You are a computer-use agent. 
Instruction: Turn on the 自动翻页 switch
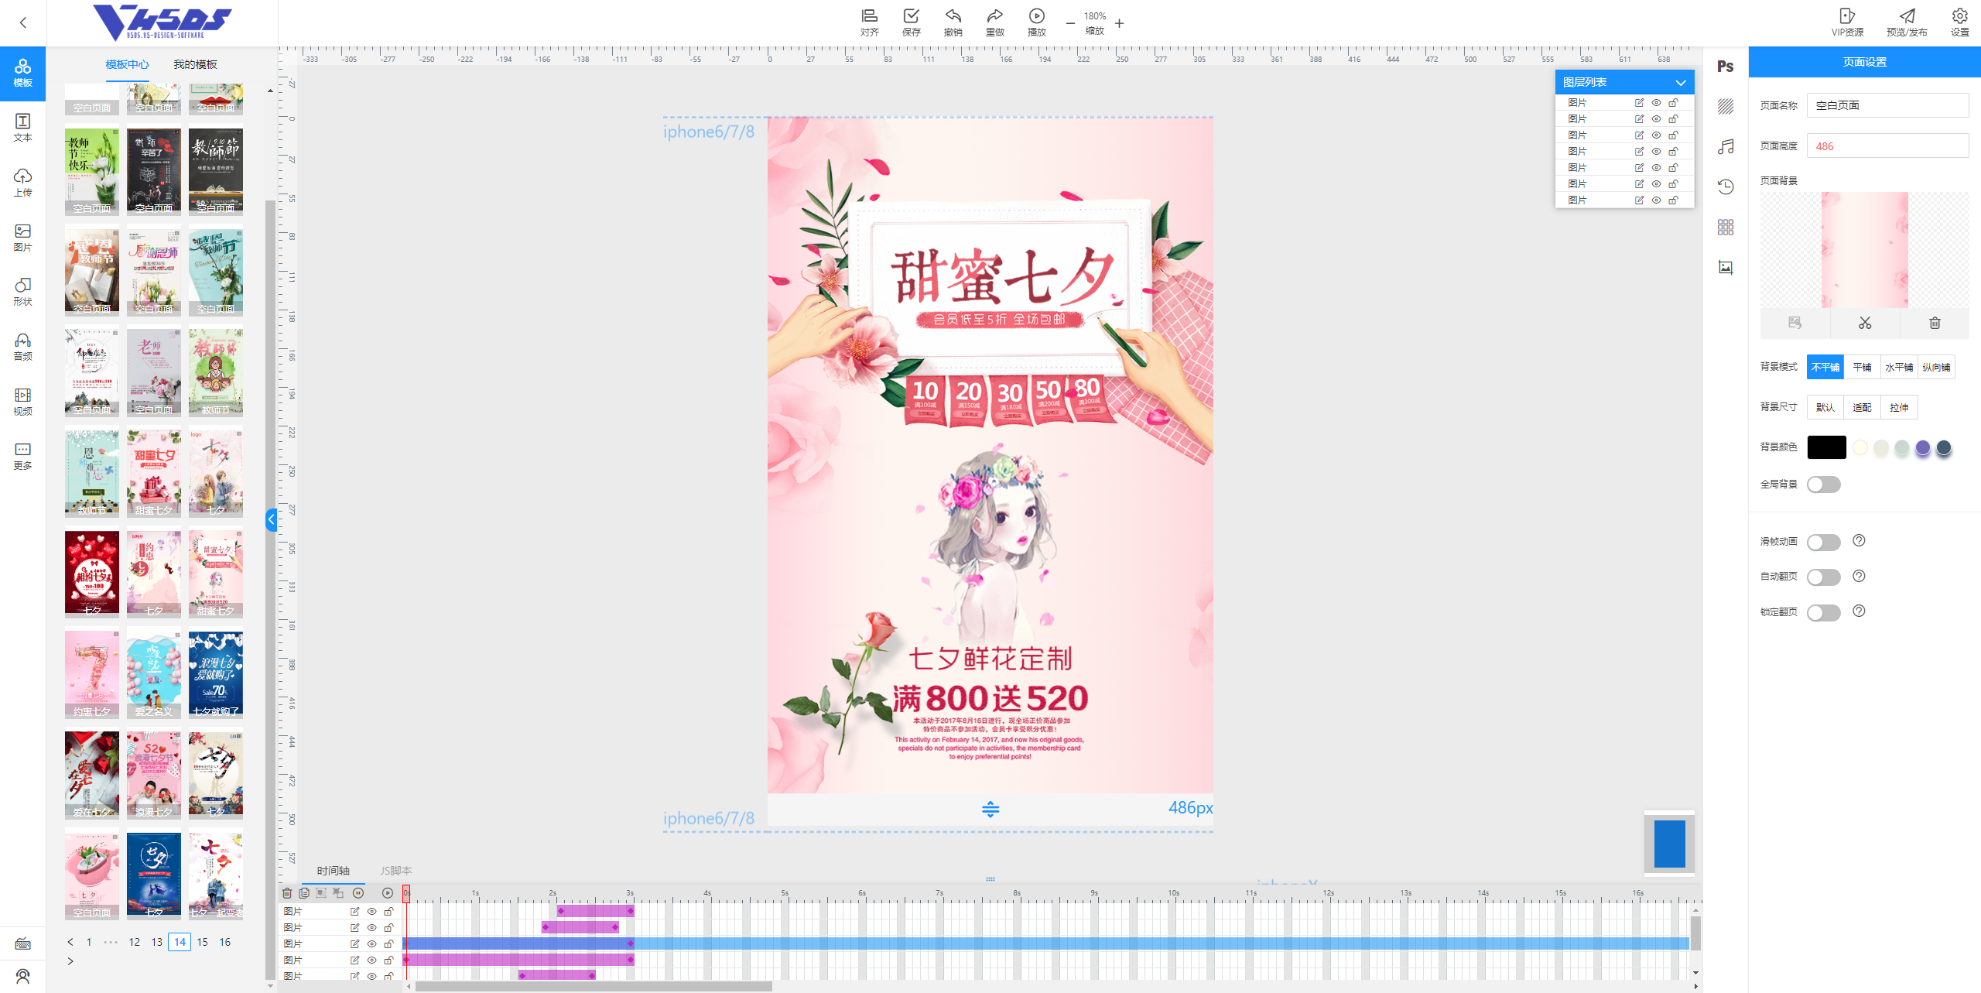point(1823,577)
